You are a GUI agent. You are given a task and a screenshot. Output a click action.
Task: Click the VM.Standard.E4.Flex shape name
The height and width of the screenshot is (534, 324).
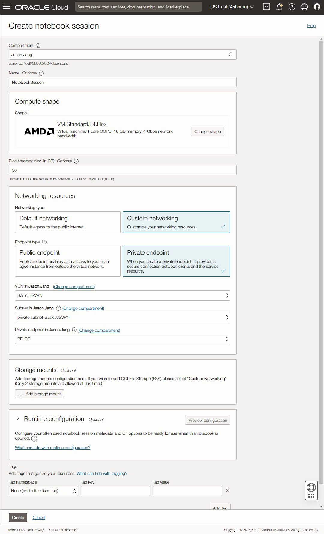82,124
